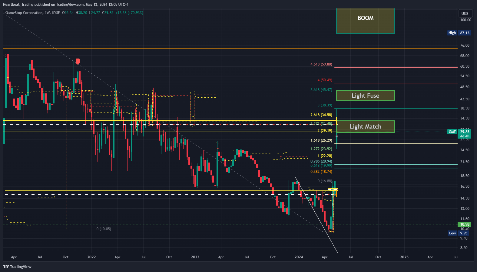Select the 4 (50.49) fib label
Viewport: 477px width, 272px height.
pos(325,80)
